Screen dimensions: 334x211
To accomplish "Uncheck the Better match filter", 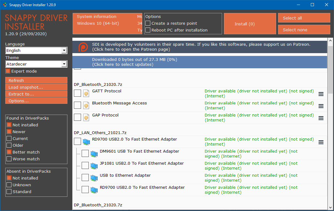I will [9, 152].
